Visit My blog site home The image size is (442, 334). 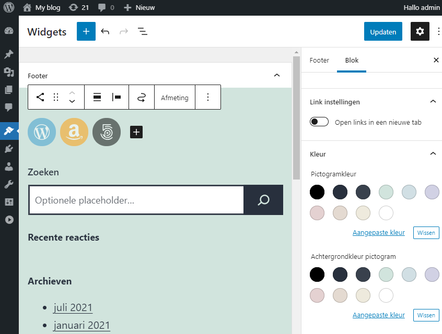[x=41, y=8]
